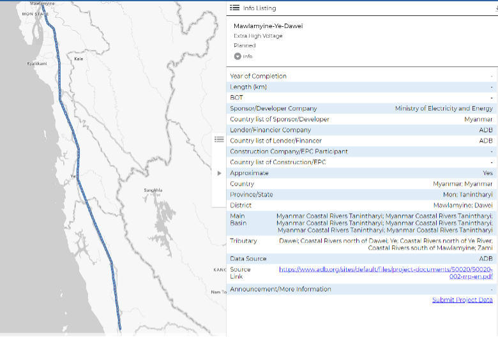Viewport: 498px width, 337px height.
Task: Click the Kyaikkami label on the map
Action: (36, 64)
